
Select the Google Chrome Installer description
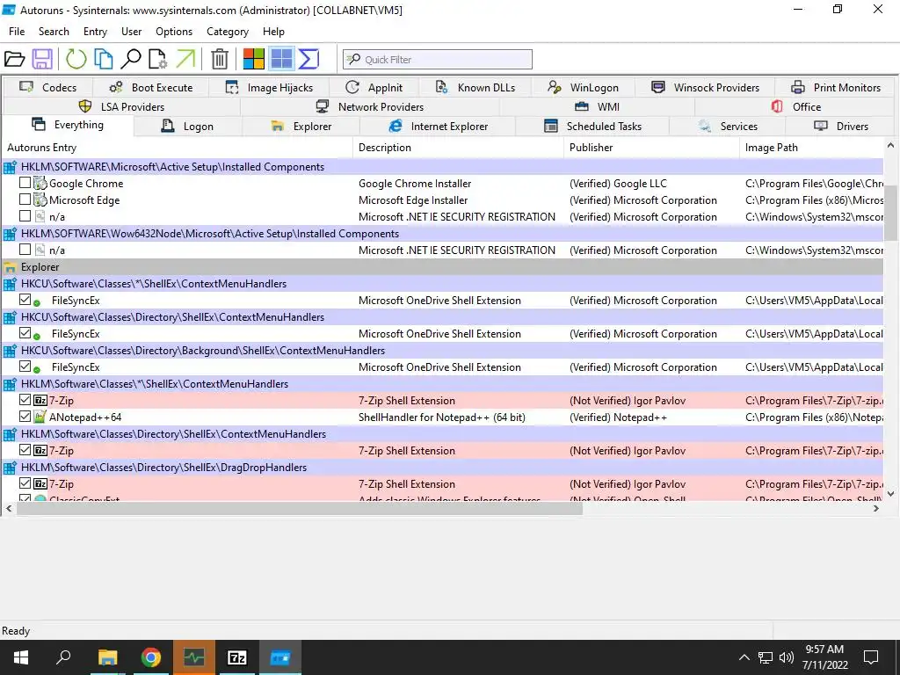tap(415, 184)
